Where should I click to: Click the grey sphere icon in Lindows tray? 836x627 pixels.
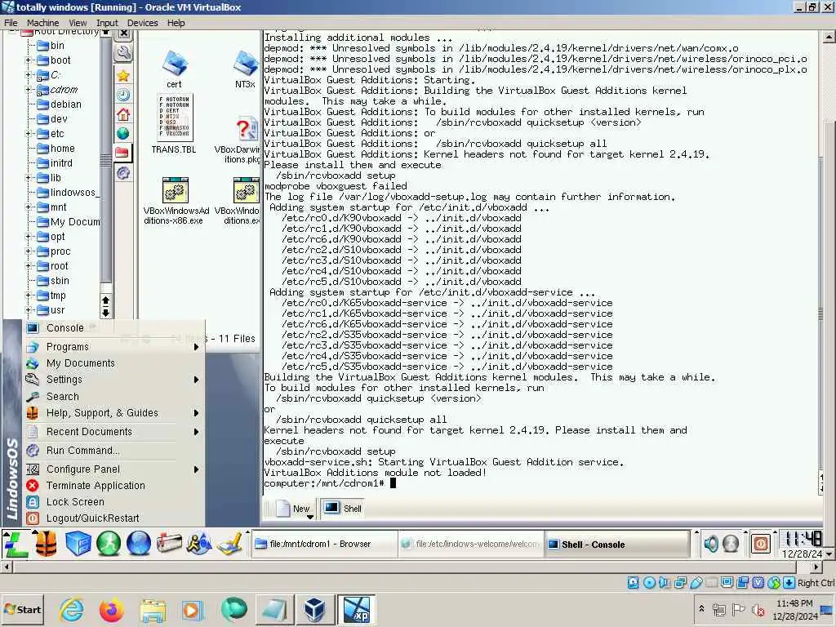731,544
